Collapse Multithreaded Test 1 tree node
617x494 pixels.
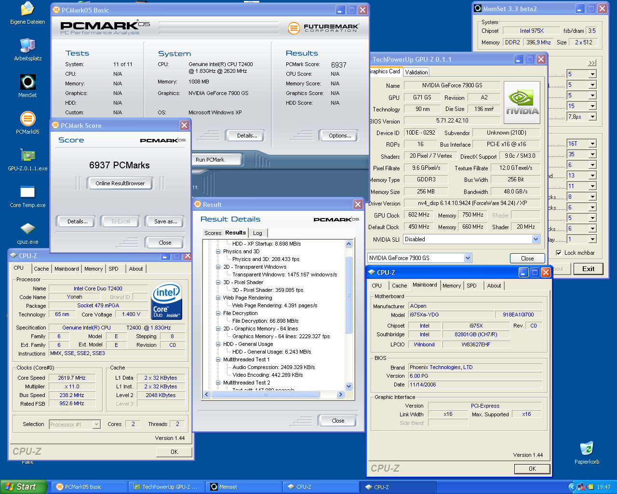(218, 359)
